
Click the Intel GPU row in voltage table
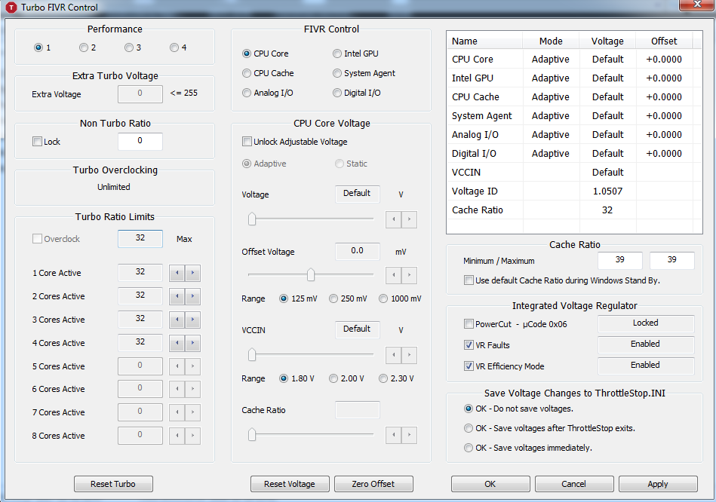point(574,78)
